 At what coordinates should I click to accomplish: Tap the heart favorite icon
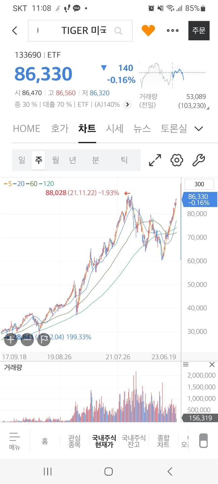pyautogui.click(x=148, y=30)
